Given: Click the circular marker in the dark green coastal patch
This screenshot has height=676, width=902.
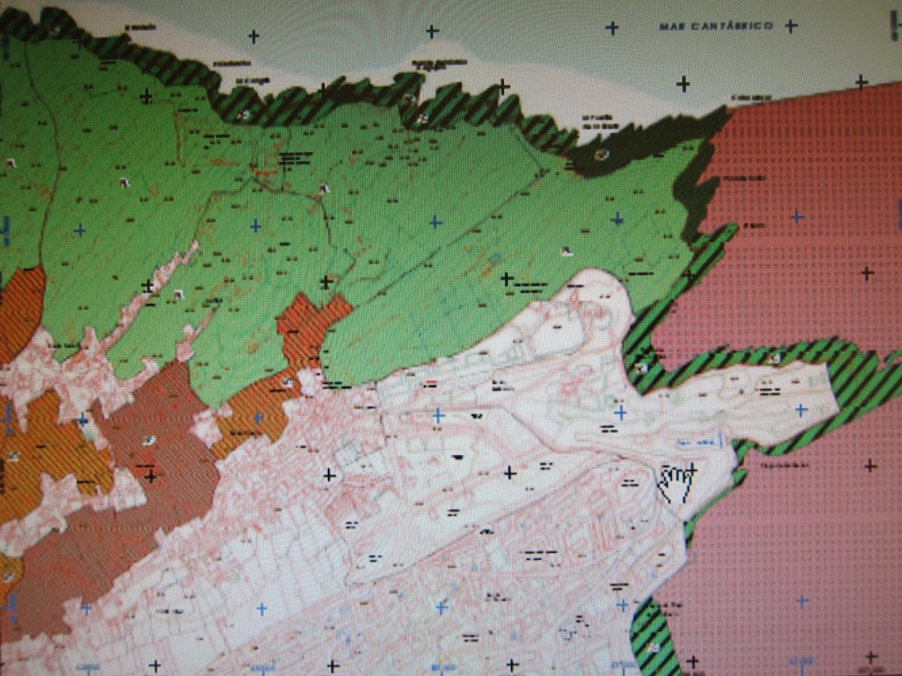Looking at the screenshot, I should click(x=599, y=154).
